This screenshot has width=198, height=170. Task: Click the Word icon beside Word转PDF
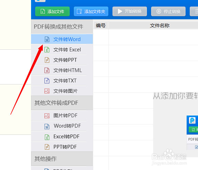coord(47,127)
